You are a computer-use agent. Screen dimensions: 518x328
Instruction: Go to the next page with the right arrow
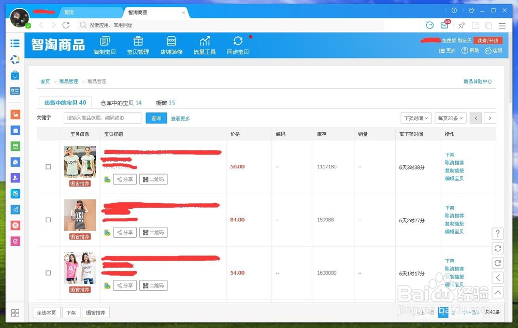coord(490,118)
